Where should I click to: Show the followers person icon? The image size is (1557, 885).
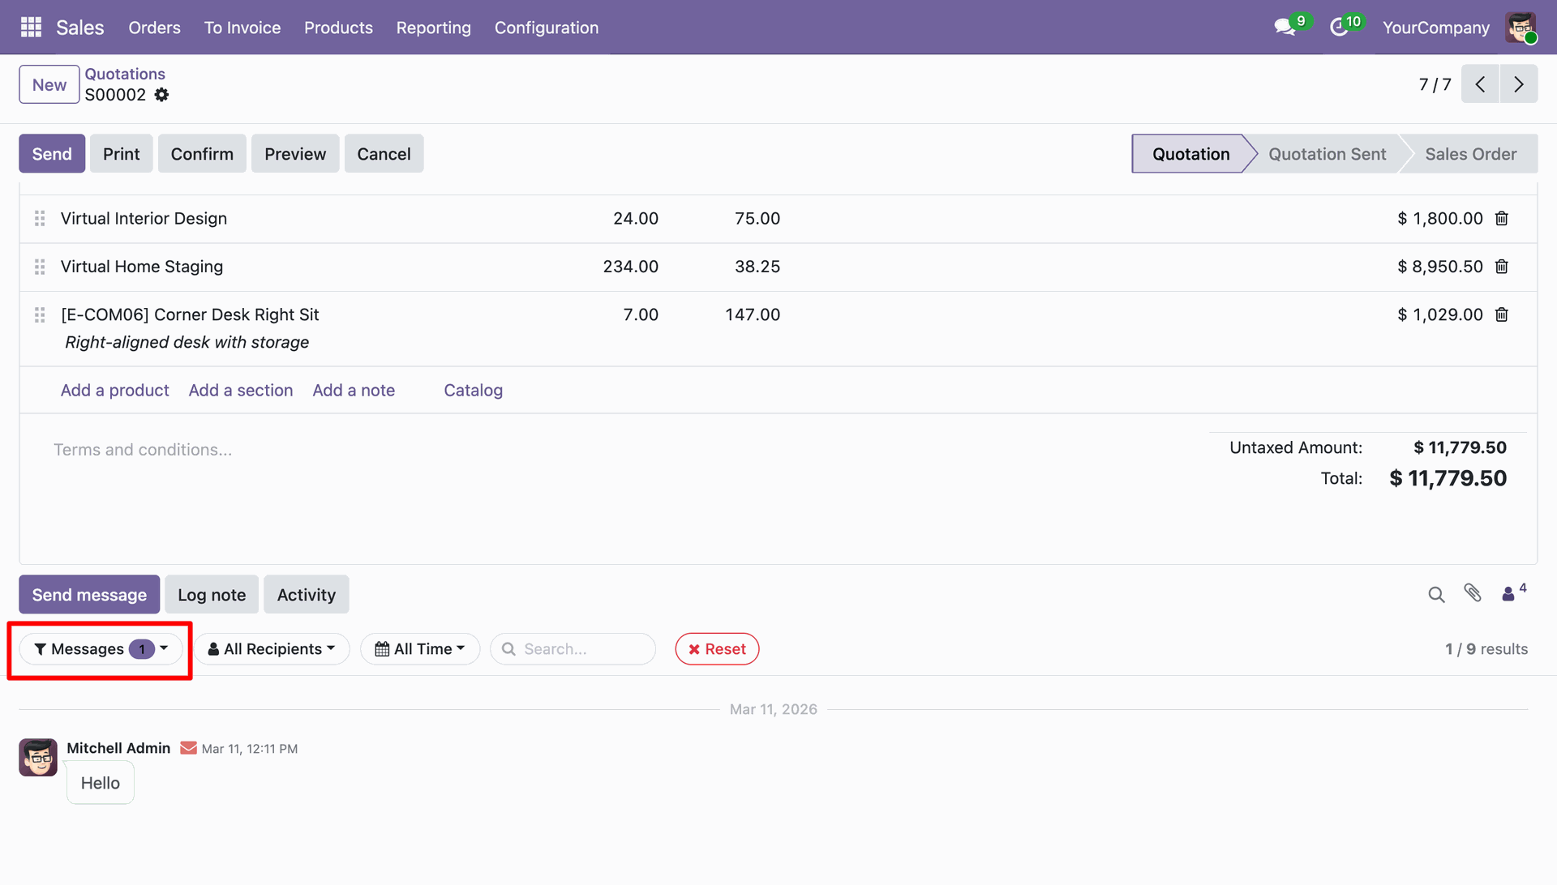[x=1509, y=594]
